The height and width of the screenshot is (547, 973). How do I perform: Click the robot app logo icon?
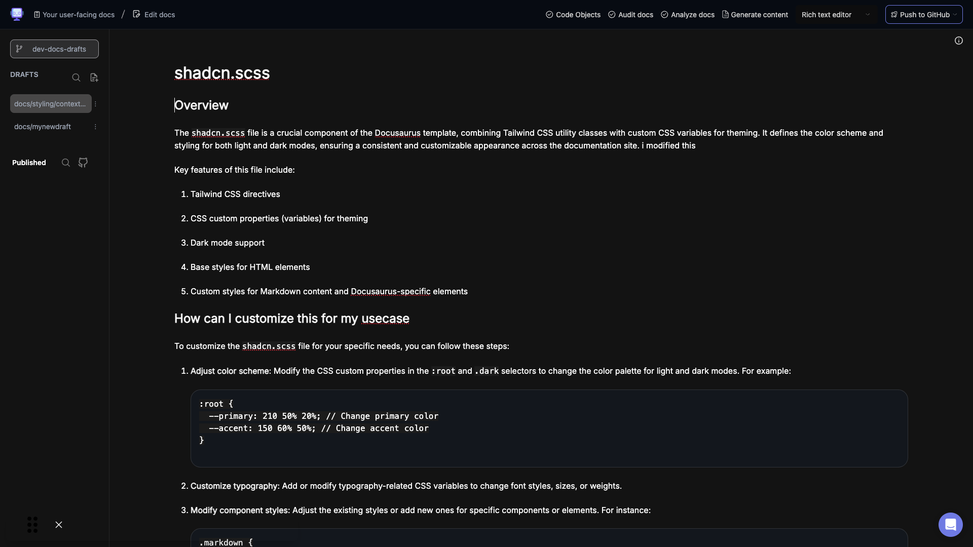click(x=17, y=14)
